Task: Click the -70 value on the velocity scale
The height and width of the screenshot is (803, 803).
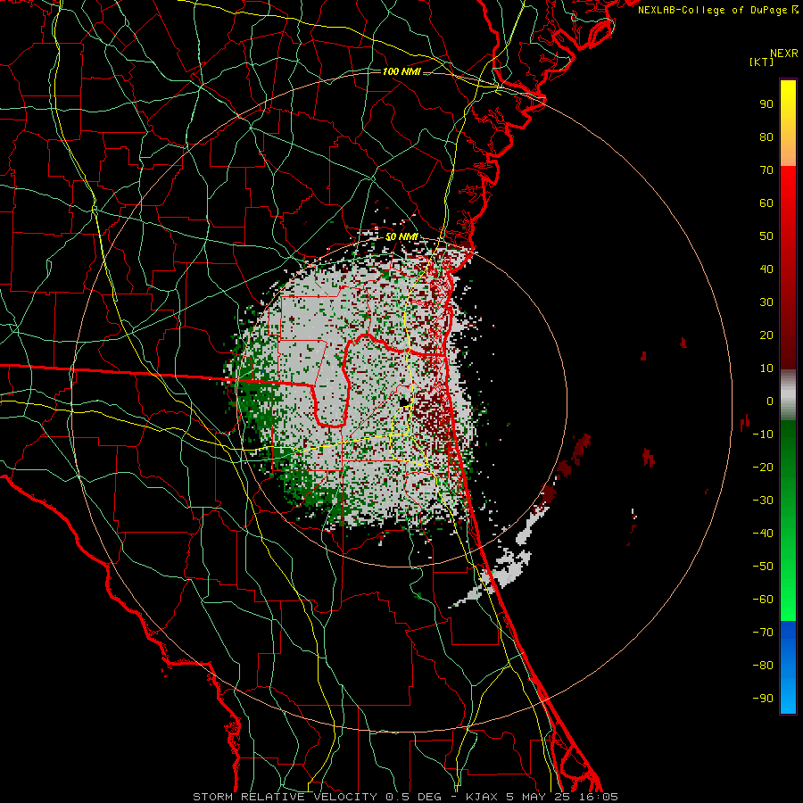Action: tap(763, 633)
